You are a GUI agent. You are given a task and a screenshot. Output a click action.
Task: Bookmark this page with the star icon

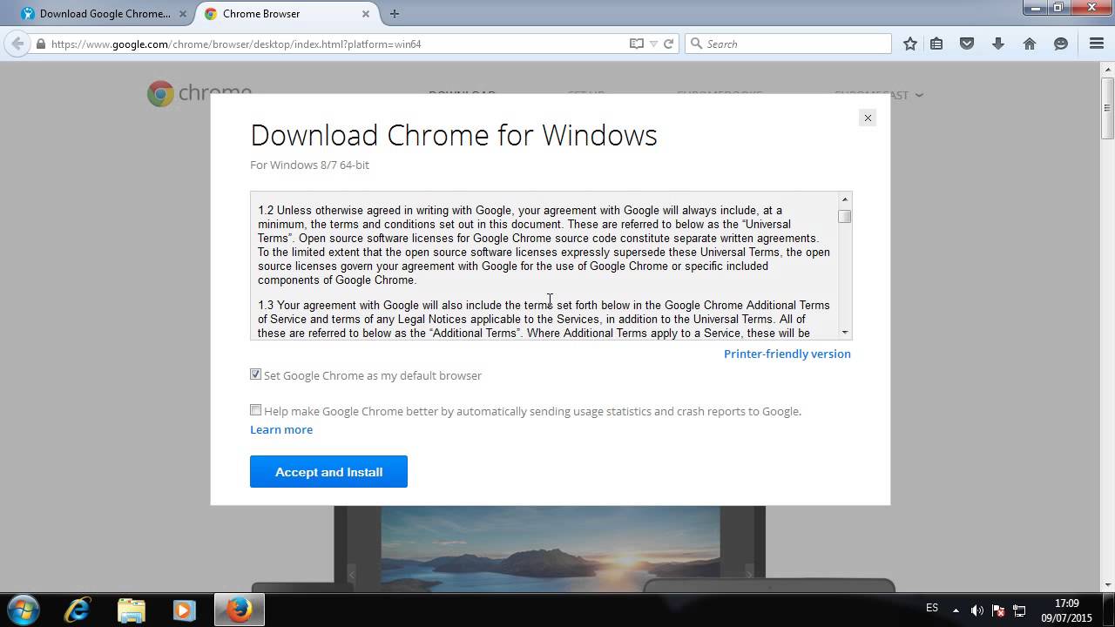[910, 44]
